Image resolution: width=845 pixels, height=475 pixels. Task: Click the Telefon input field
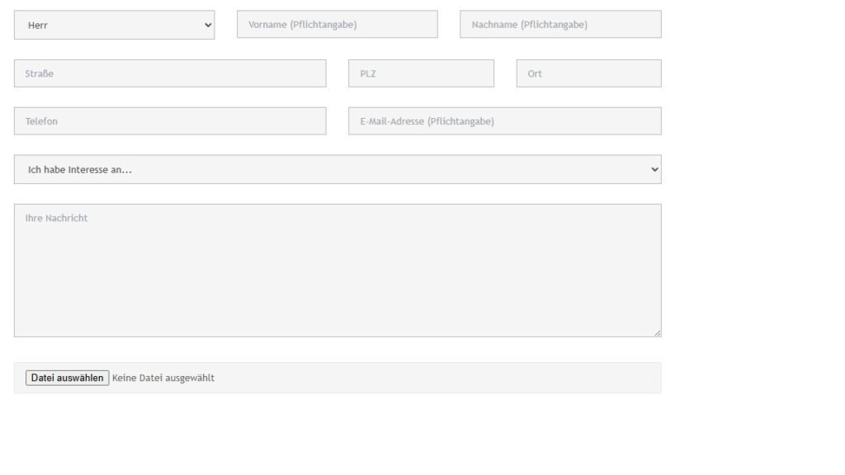[x=170, y=121]
